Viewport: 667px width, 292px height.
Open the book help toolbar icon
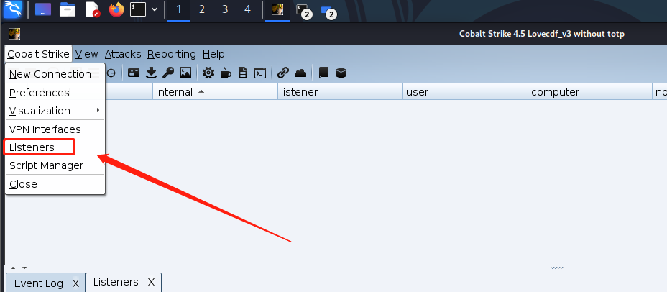coord(323,73)
